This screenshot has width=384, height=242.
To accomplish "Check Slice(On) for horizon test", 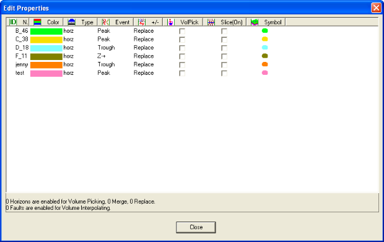I will click(x=224, y=73).
